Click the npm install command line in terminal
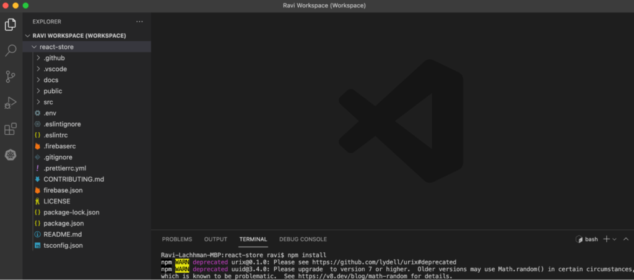 pos(243,255)
